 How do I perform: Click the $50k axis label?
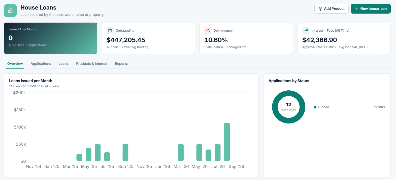click(x=21, y=144)
